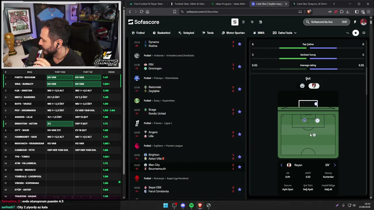
Task: Open the Eredivisie league logo
Action: point(137,55)
